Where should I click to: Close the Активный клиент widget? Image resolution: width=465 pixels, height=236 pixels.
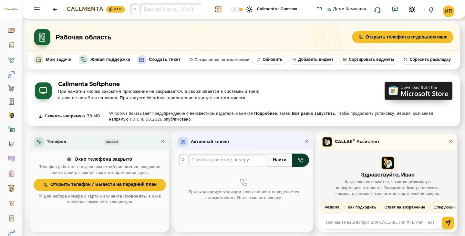[306, 142]
